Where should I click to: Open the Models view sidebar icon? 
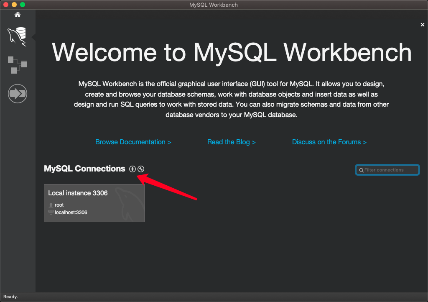click(17, 65)
